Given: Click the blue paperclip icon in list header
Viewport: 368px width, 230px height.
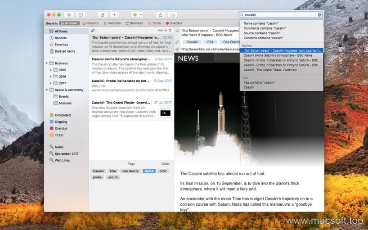Looking at the screenshot, I should pyautogui.click(x=93, y=31).
